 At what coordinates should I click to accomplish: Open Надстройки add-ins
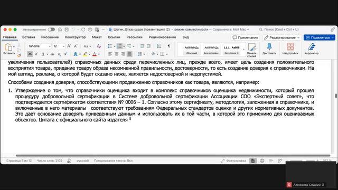(x=290, y=49)
